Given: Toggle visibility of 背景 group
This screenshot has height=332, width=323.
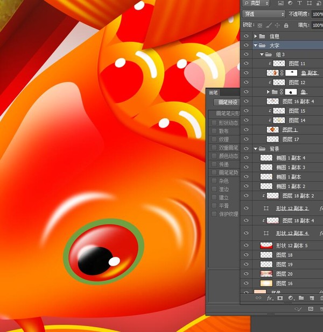Looking at the screenshot, I should [x=246, y=148].
